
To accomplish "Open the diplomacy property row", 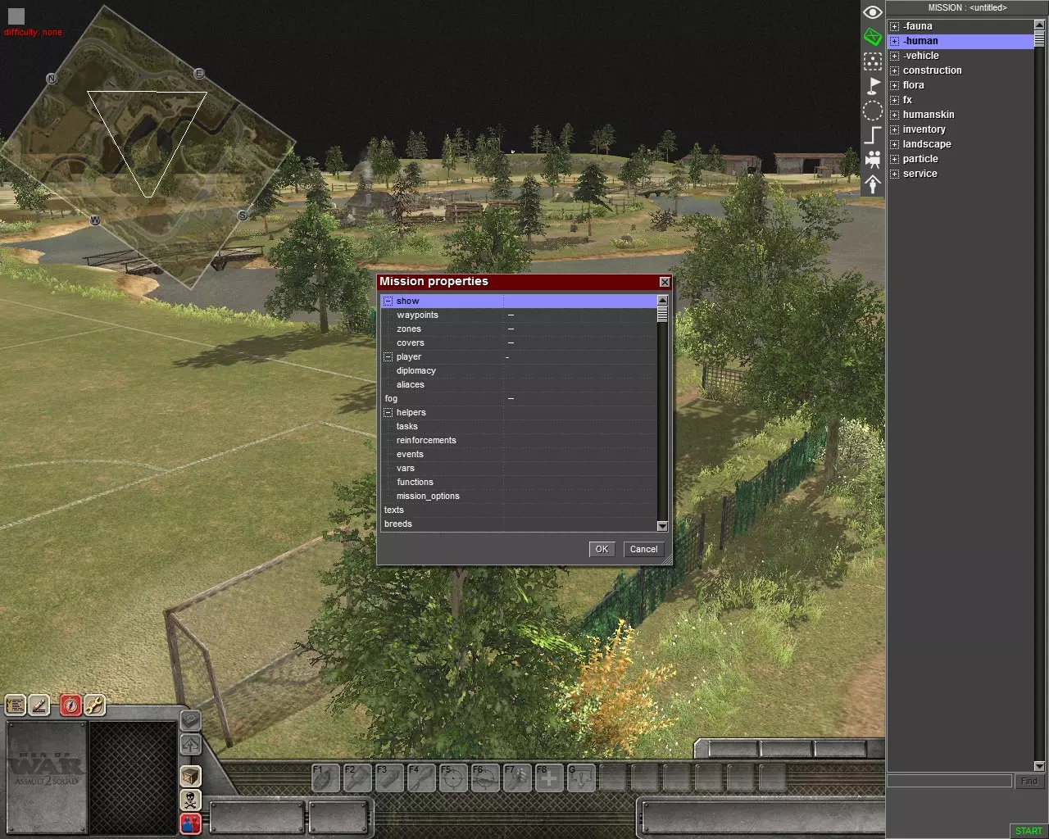I will [x=520, y=371].
